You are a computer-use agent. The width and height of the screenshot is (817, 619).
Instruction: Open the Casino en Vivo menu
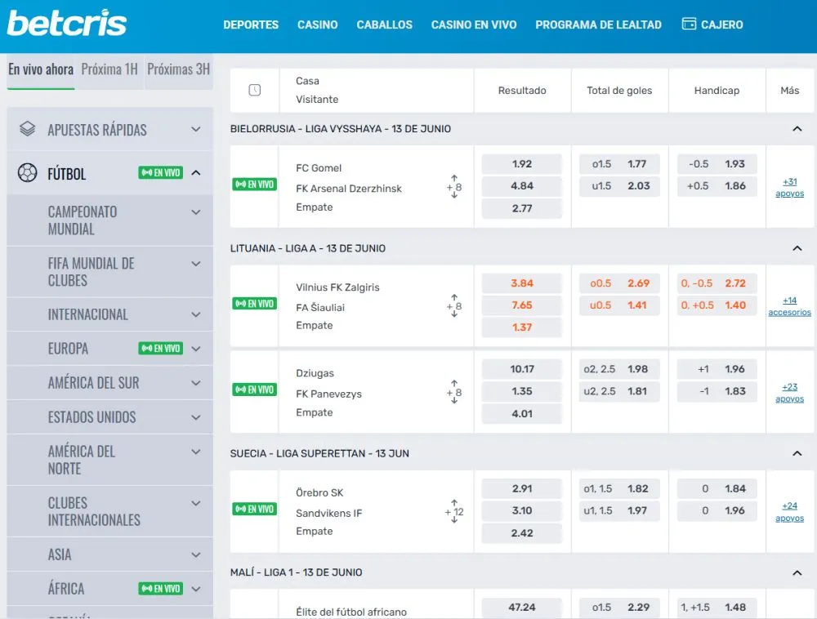pyautogui.click(x=474, y=24)
